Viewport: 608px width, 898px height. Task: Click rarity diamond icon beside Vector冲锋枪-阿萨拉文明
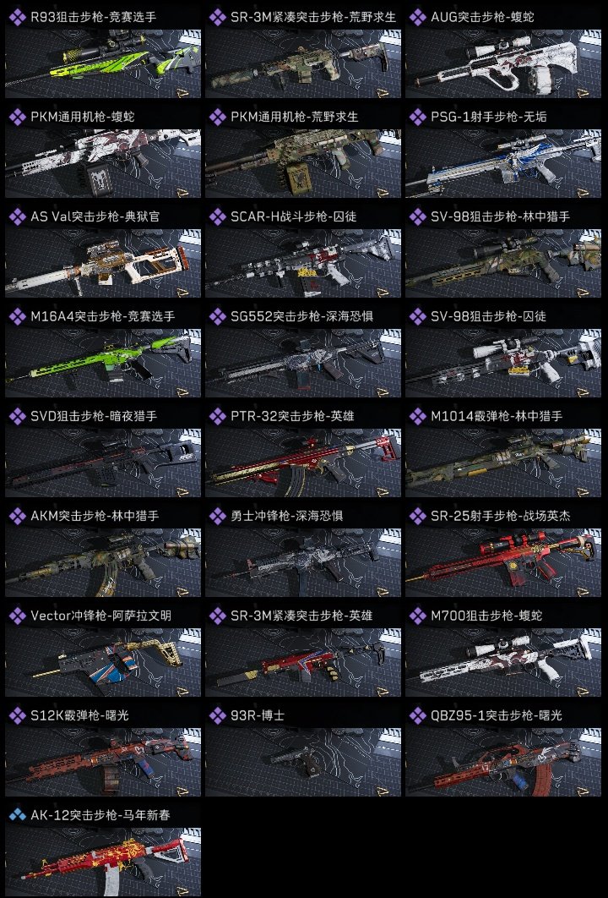click(x=18, y=616)
